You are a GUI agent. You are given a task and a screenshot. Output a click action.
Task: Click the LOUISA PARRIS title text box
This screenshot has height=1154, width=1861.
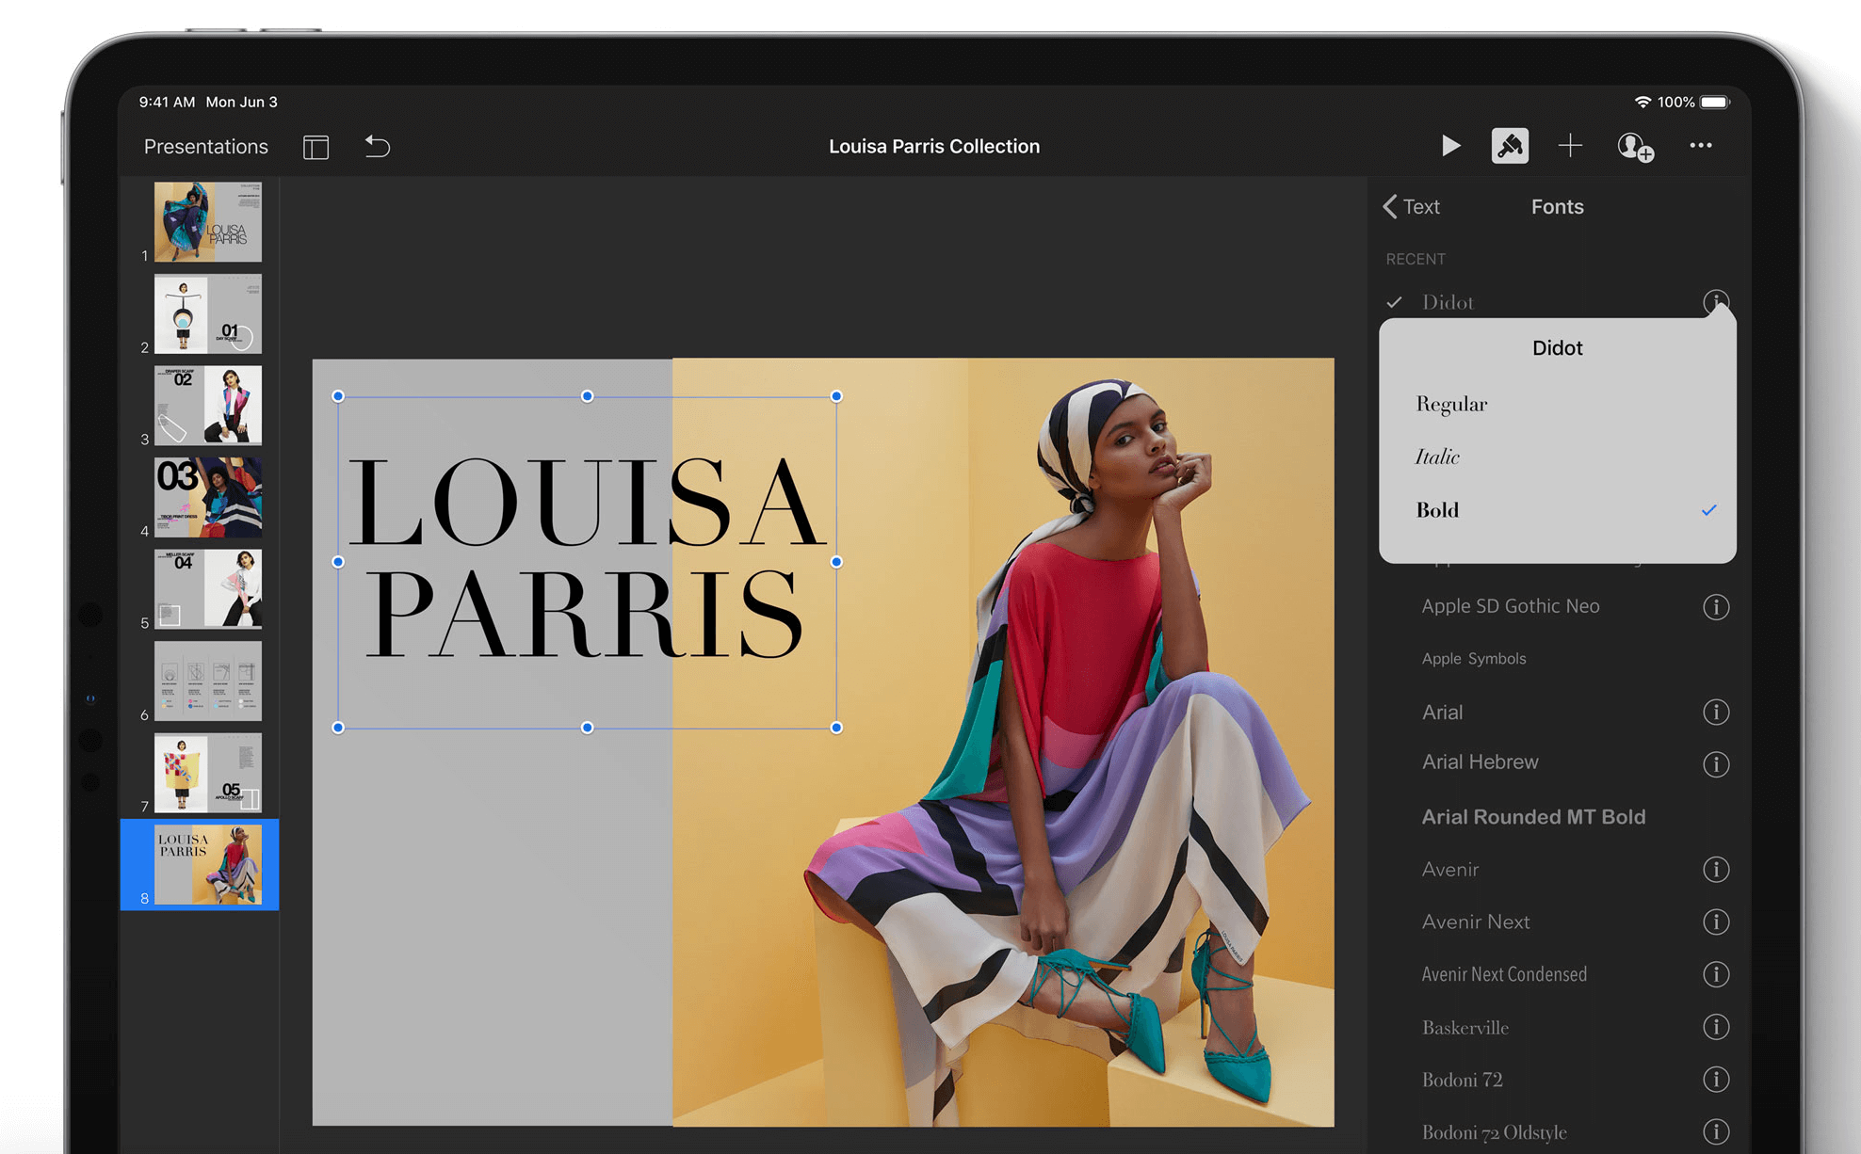click(x=587, y=561)
